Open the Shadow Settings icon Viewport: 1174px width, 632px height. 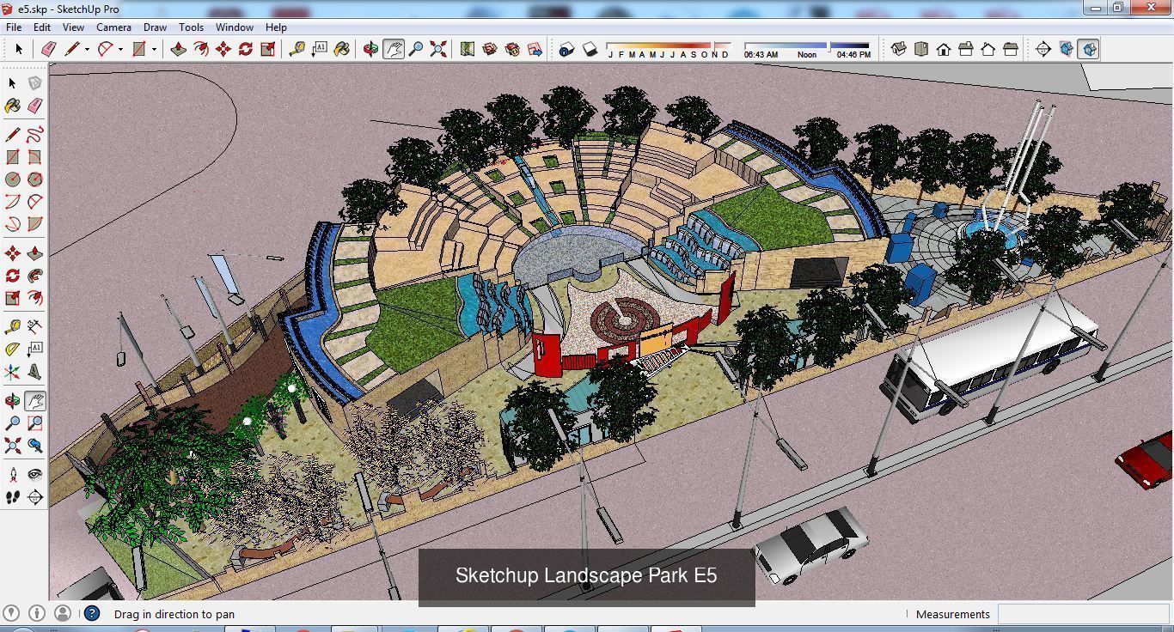pos(566,49)
